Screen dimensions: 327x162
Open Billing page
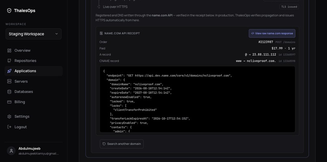pyautogui.click(x=34, y=102)
